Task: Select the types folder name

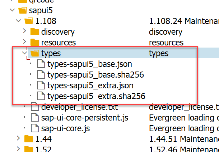Action: (x=51, y=53)
